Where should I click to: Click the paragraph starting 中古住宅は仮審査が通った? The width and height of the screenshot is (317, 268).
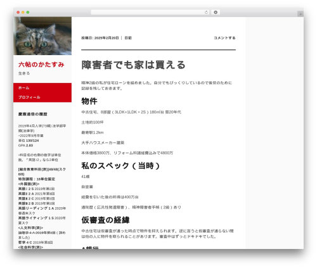pyautogui.click(x=157, y=234)
